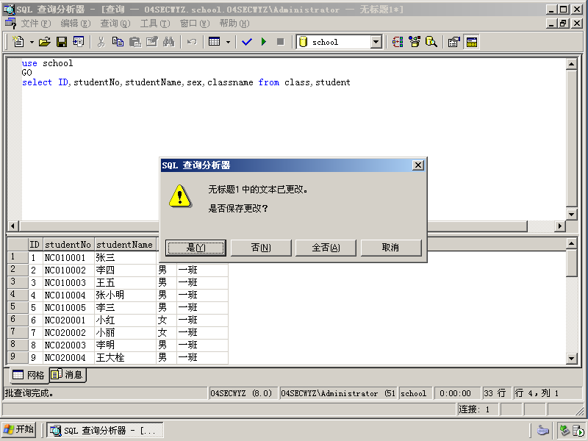The width and height of the screenshot is (588, 441).
Task: Open the dropdown arrow beside New Query
Action: (x=32, y=42)
